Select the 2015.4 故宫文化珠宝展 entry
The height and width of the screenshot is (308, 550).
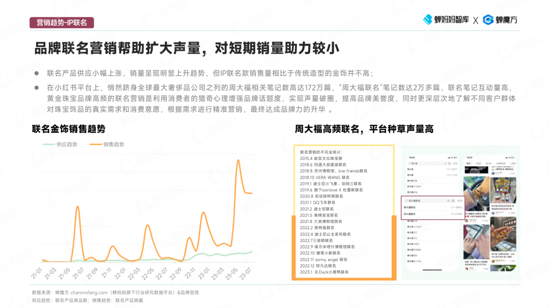pyautogui.click(x=321, y=158)
